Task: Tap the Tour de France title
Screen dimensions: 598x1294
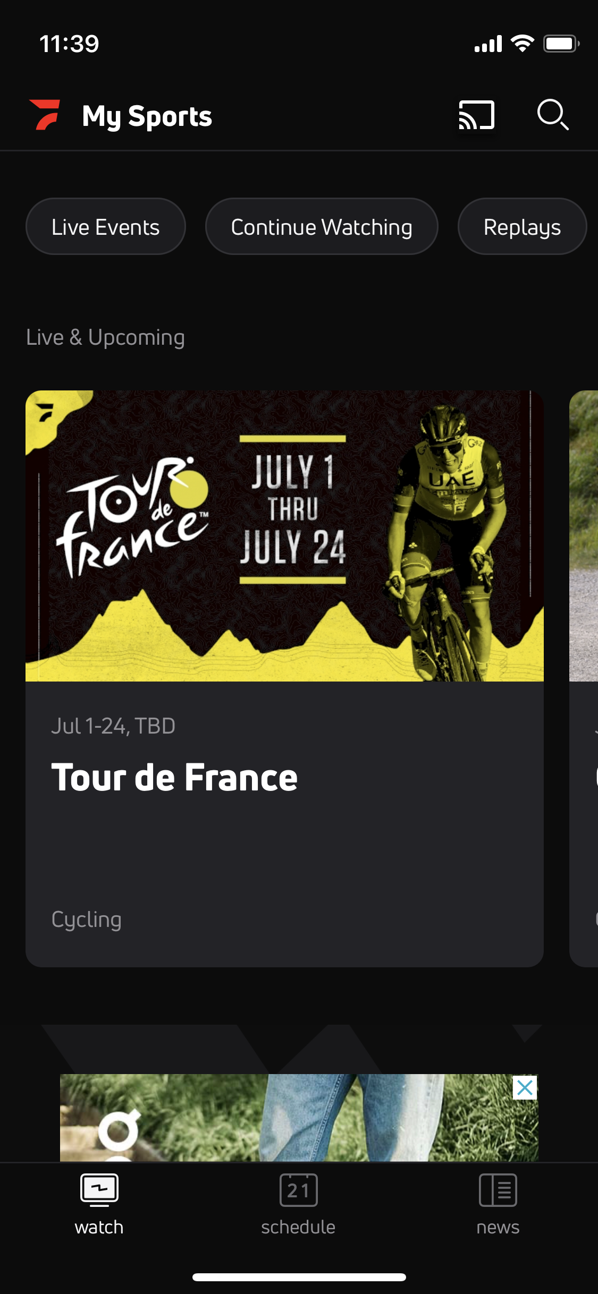Action: [174, 778]
